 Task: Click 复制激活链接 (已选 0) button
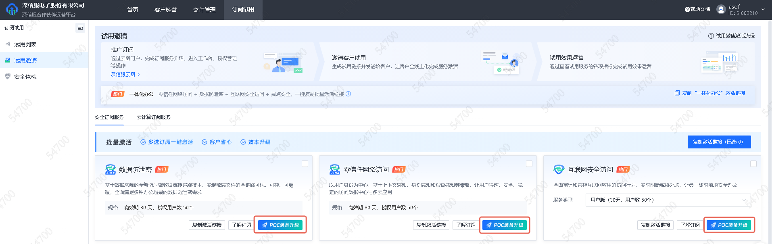[x=719, y=142]
